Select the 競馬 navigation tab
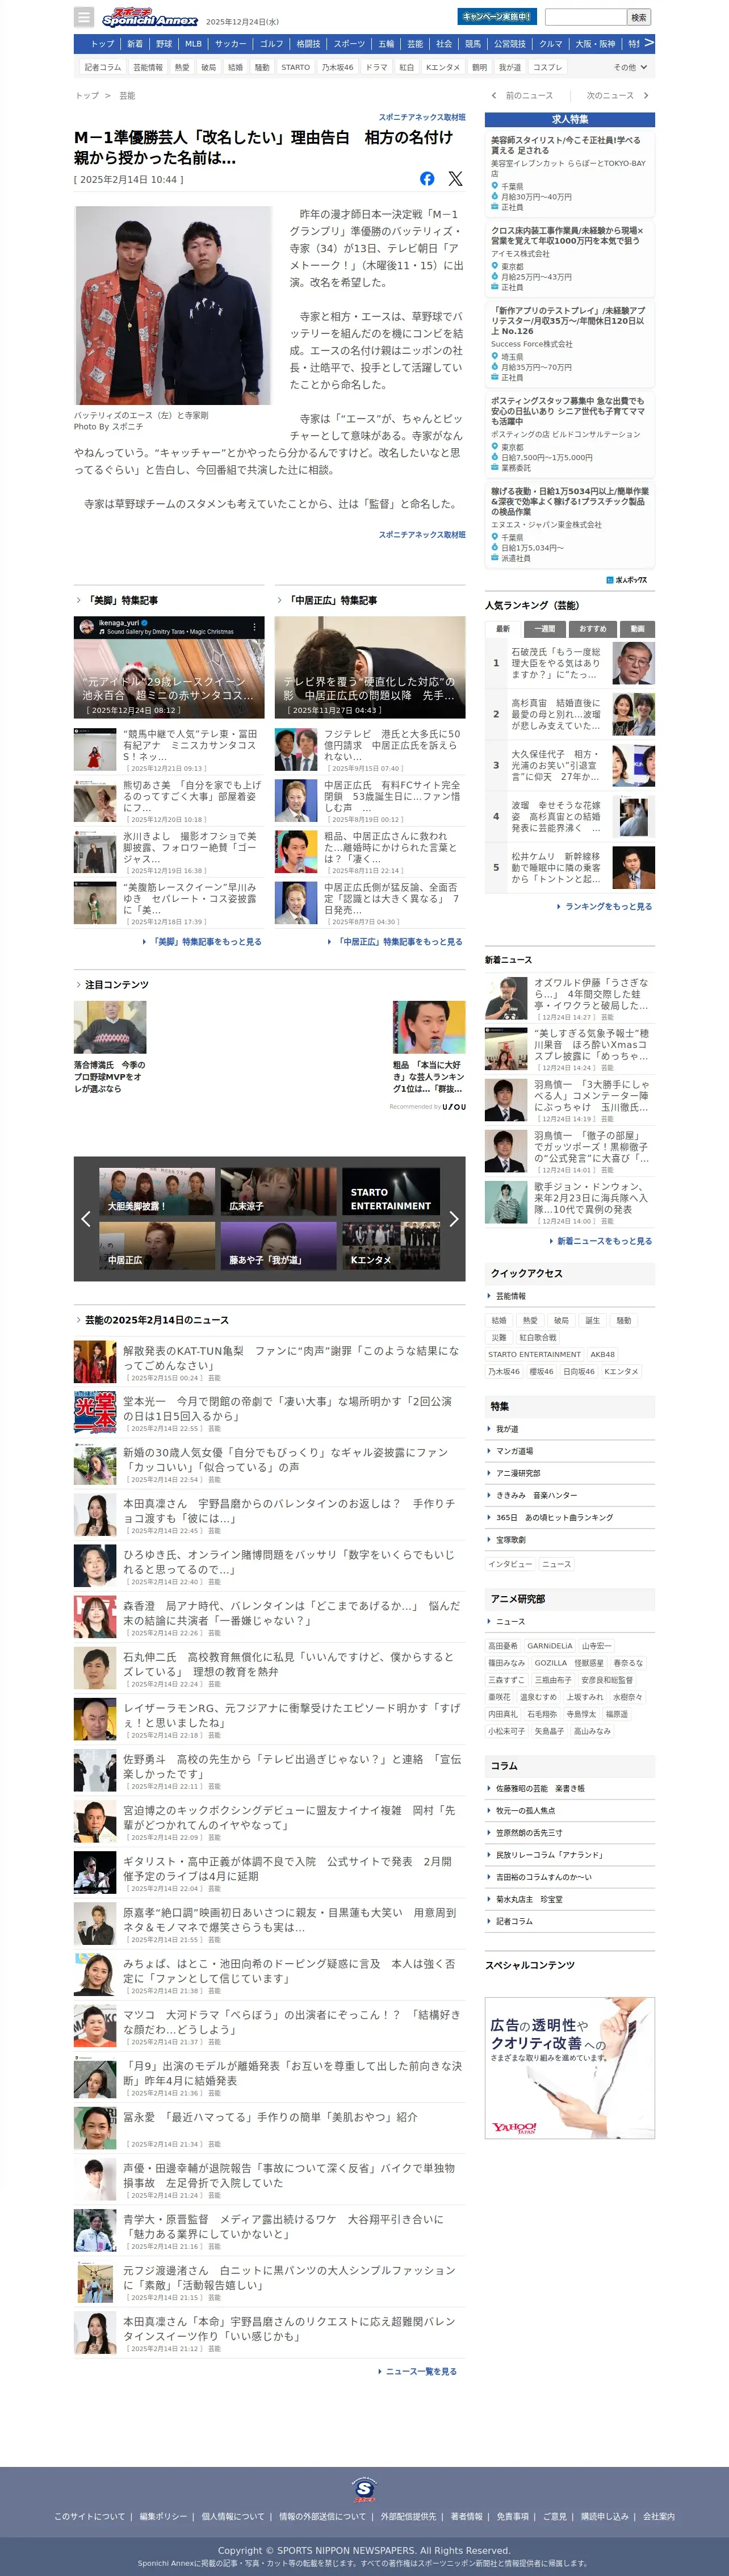The width and height of the screenshot is (729, 2576). pyautogui.click(x=473, y=44)
